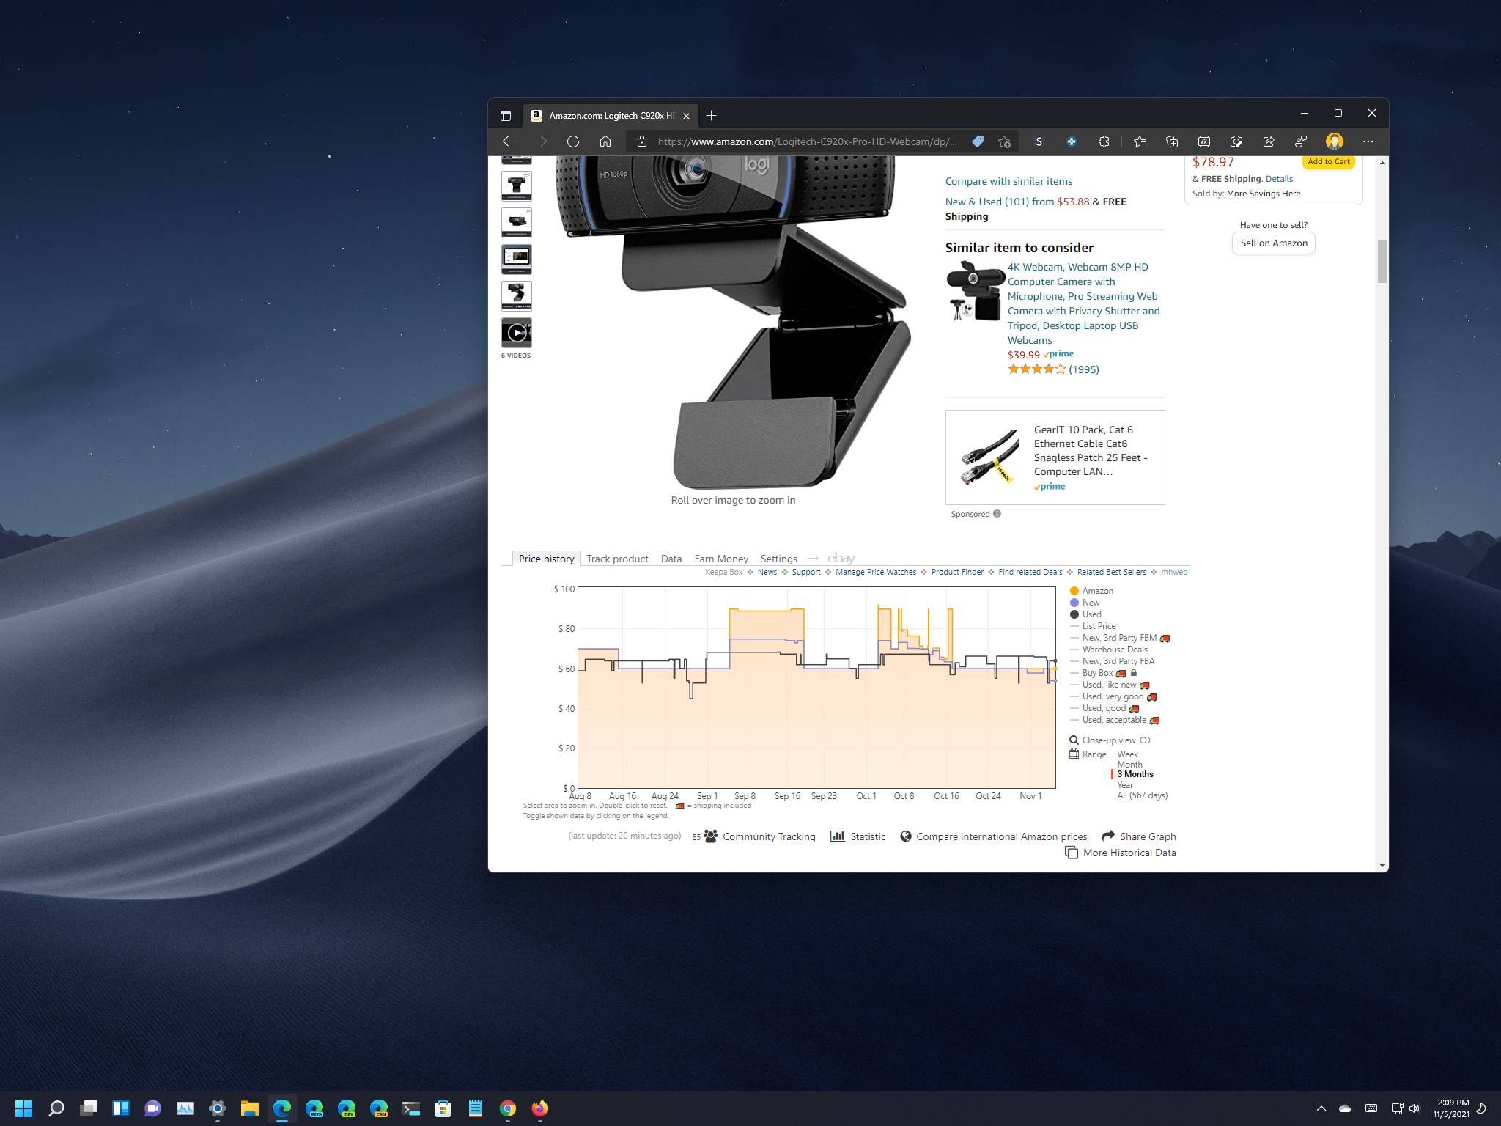Open Find related Deals link
This screenshot has height=1126, width=1501.
1030,572
